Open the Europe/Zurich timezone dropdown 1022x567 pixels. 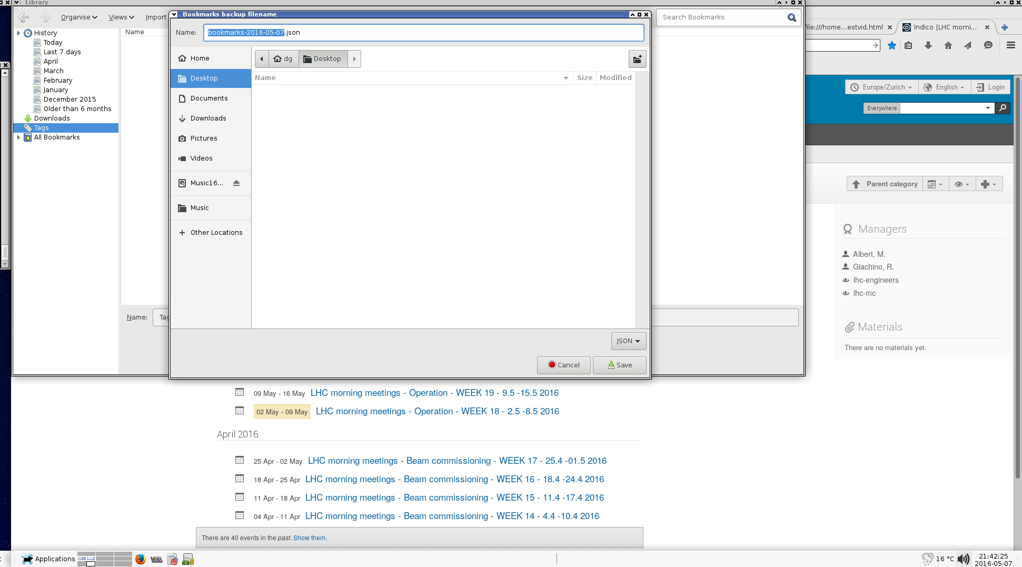[882, 87]
